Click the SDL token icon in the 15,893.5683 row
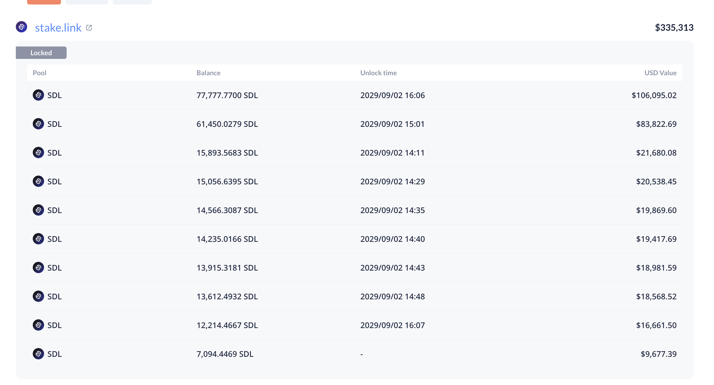This screenshot has width=714, height=385. tap(38, 153)
